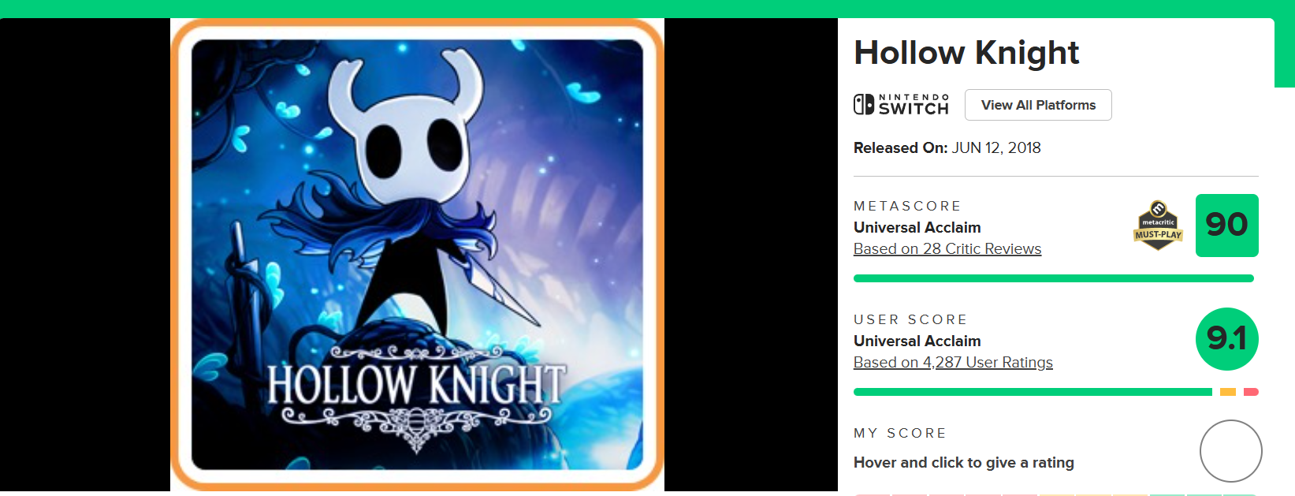
Task: Click the Hover and click to give a rating text
Action: click(x=964, y=462)
